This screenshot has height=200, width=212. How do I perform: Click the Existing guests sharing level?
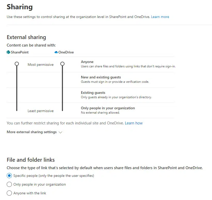(93, 93)
